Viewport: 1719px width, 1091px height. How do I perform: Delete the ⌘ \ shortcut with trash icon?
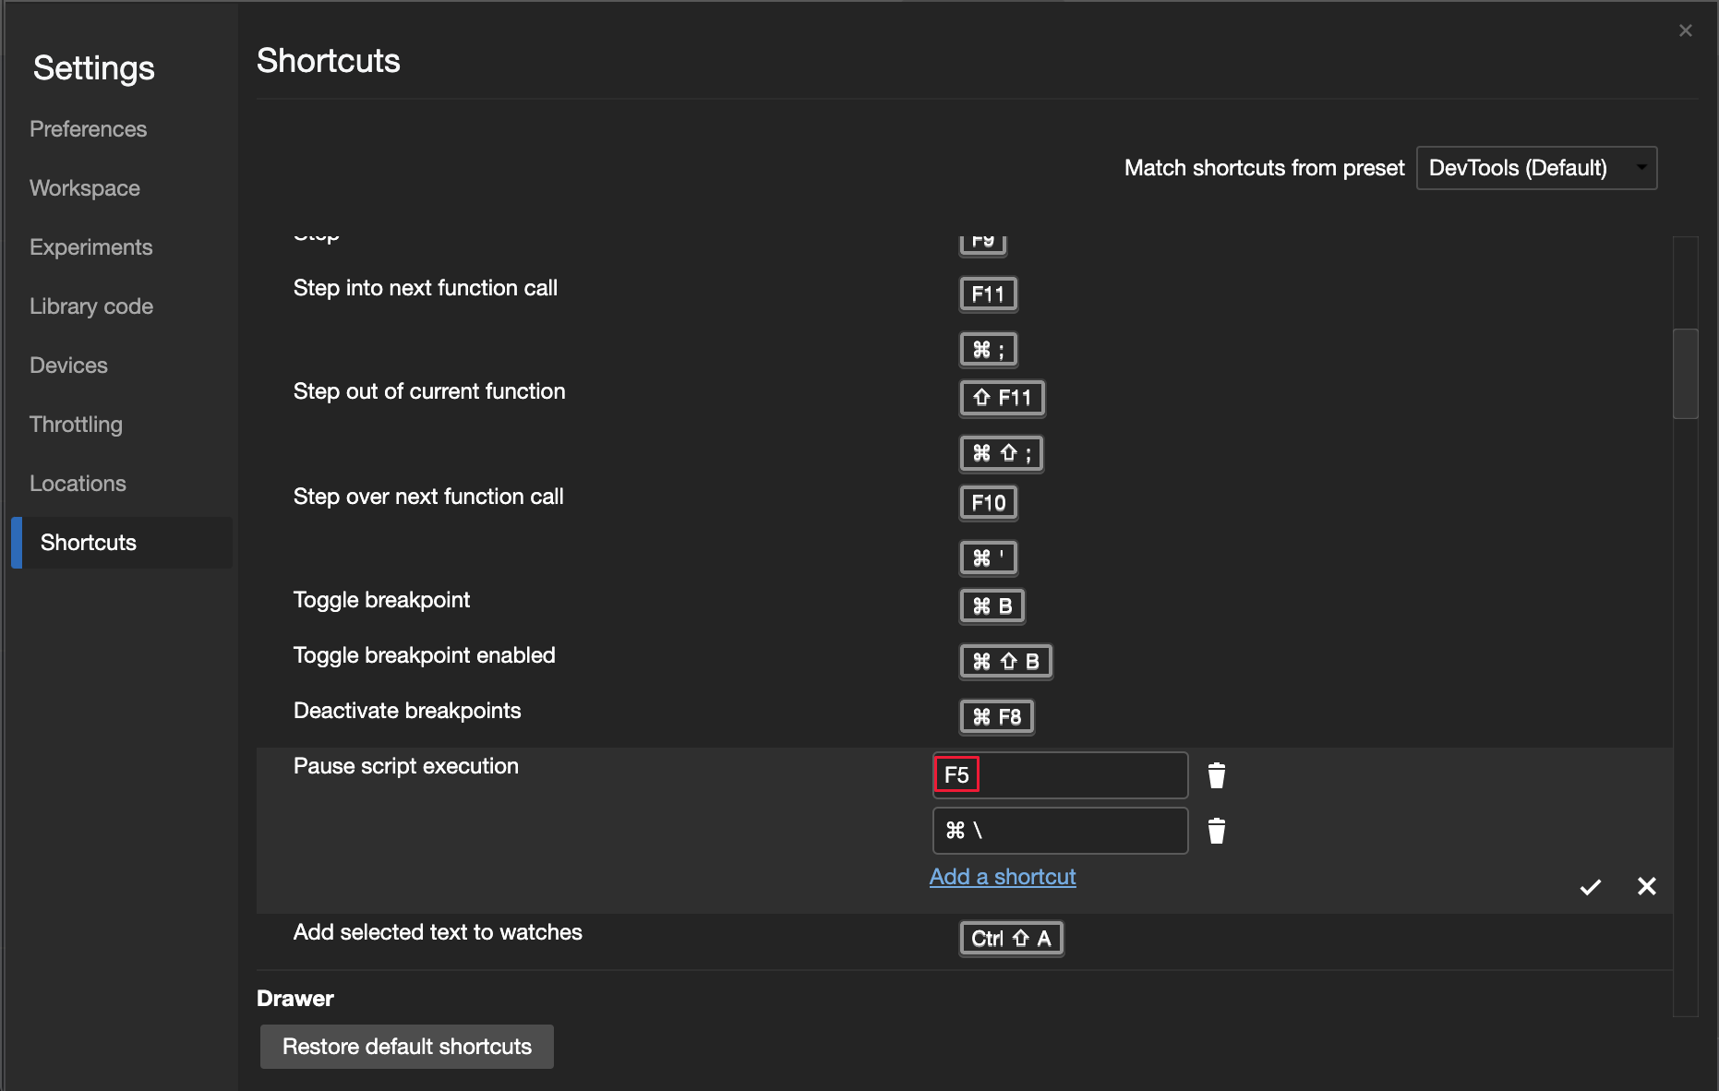(1217, 831)
